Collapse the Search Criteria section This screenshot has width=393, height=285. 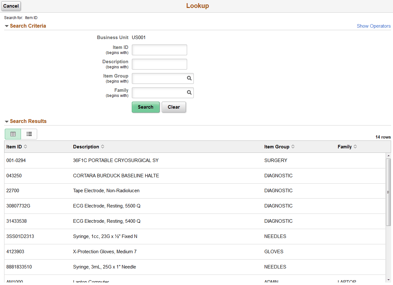tap(7, 26)
